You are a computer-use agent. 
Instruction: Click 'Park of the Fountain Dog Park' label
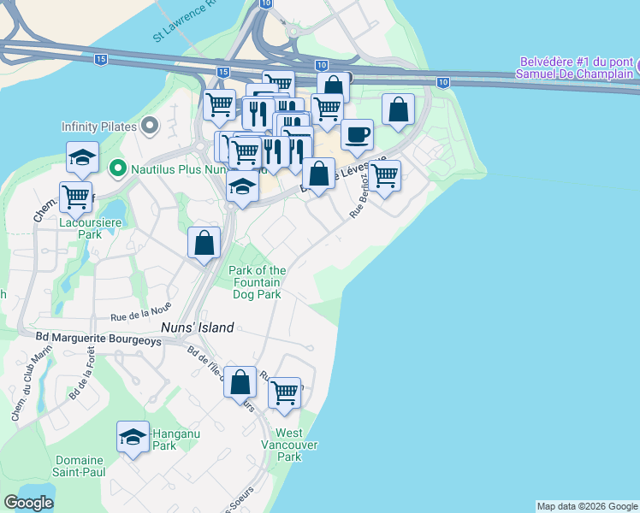click(258, 282)
